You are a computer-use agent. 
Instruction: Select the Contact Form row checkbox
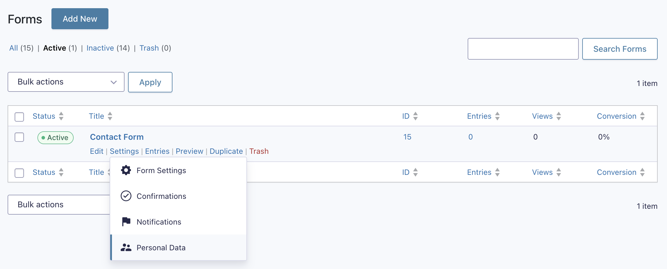coord(19,137)
